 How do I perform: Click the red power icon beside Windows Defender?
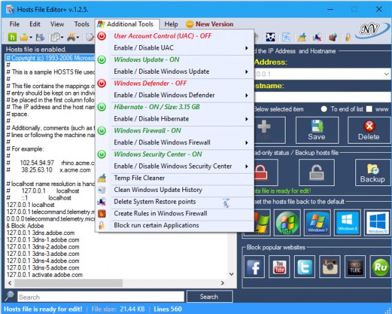(x=101, y=84)
